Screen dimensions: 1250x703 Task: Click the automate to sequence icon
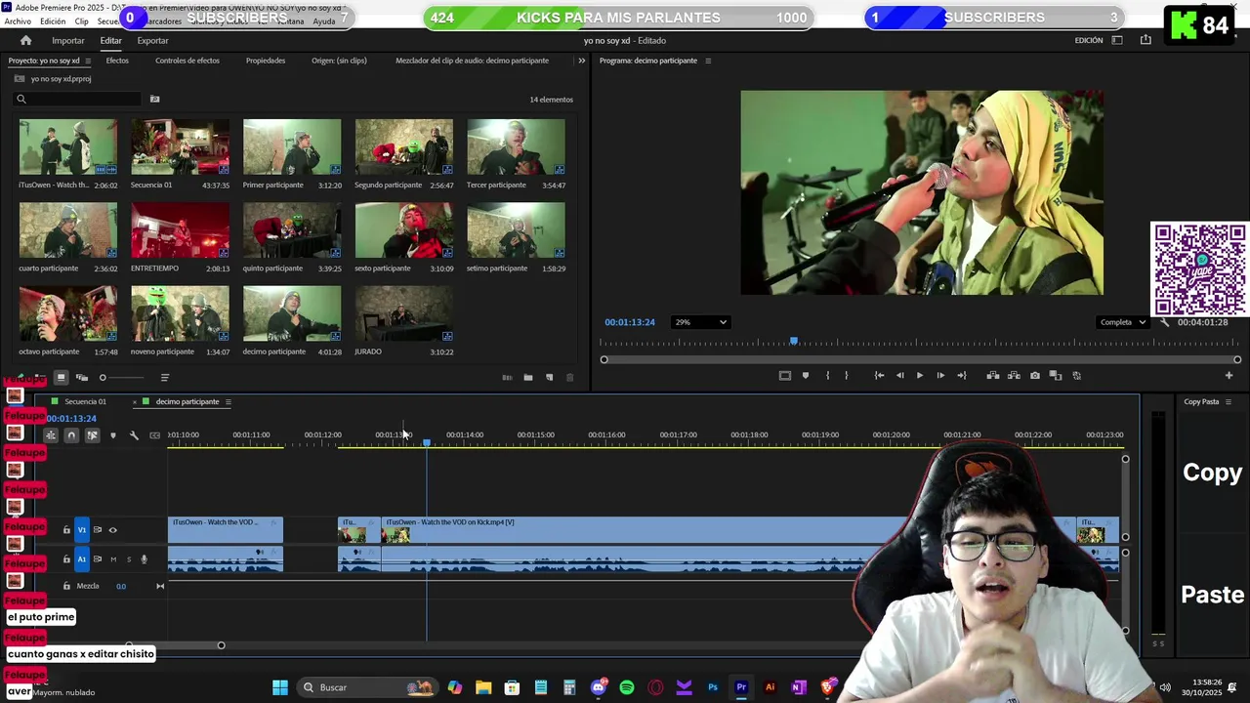coord(507,377)
